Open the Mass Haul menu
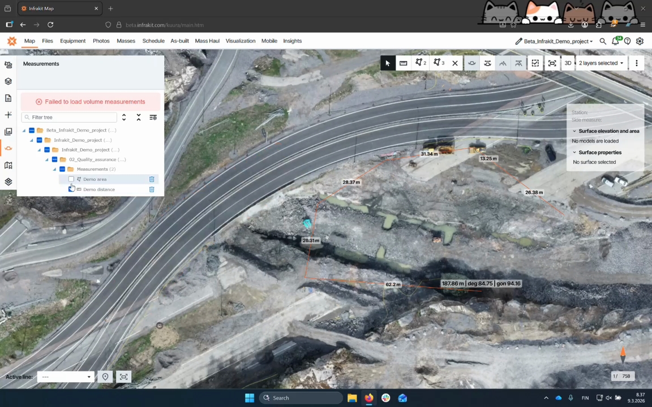The height and width of the screenshot is (407, 652). [x=207, y=41]
